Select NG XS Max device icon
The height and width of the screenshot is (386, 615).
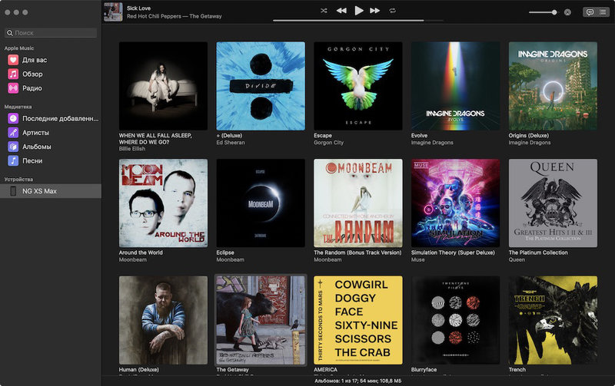(x=13, y=191)
